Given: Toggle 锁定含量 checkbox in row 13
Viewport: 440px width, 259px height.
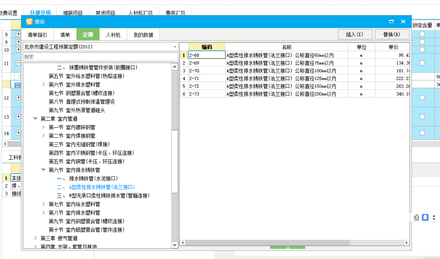Looking at the screenshot, I should coord(422,116).
